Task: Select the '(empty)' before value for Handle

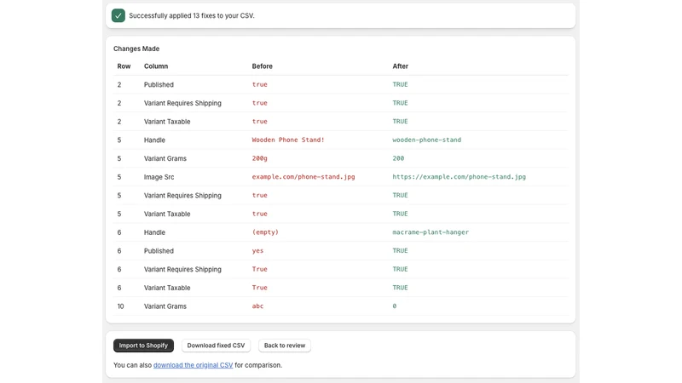Action: point(265,232)
